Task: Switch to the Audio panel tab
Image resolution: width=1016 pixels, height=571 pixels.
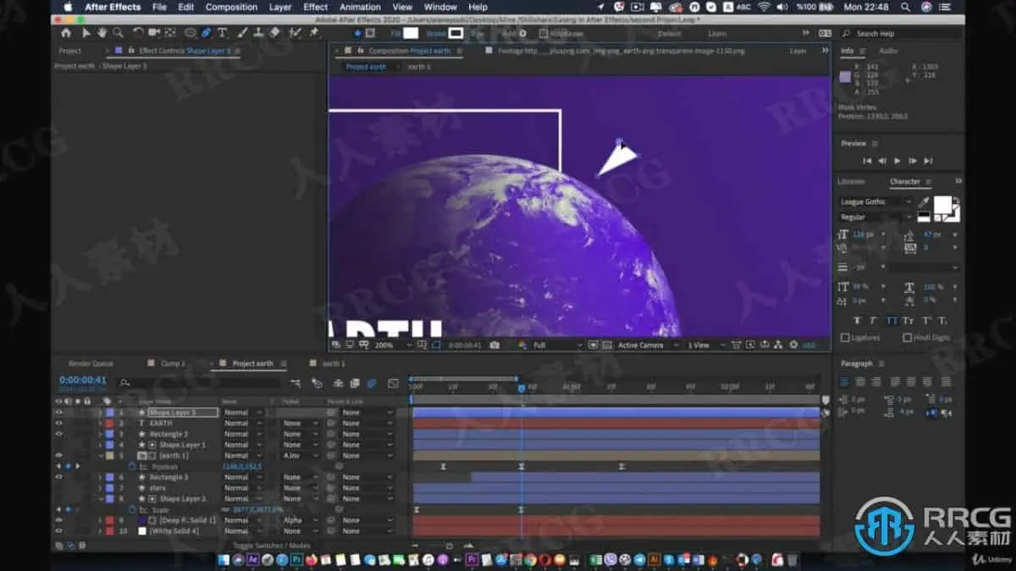Action: [x=889, y=51]
